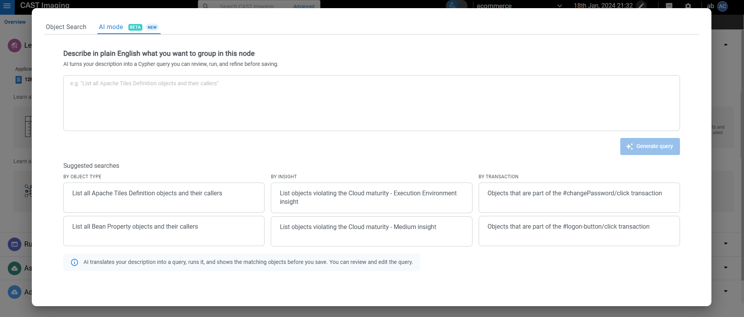Click into the plain English description text area
Screen dimensions: 744x317
click(x=371, y=103)
